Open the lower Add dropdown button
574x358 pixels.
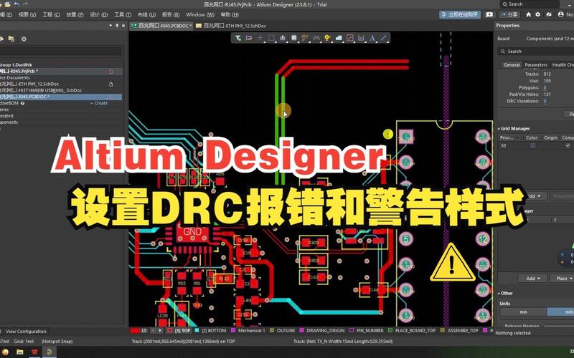(x=533, y=279)
